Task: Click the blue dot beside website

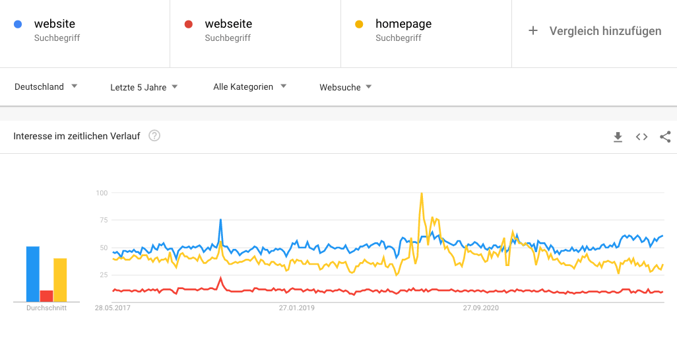Action: click(x=18, y=24)
